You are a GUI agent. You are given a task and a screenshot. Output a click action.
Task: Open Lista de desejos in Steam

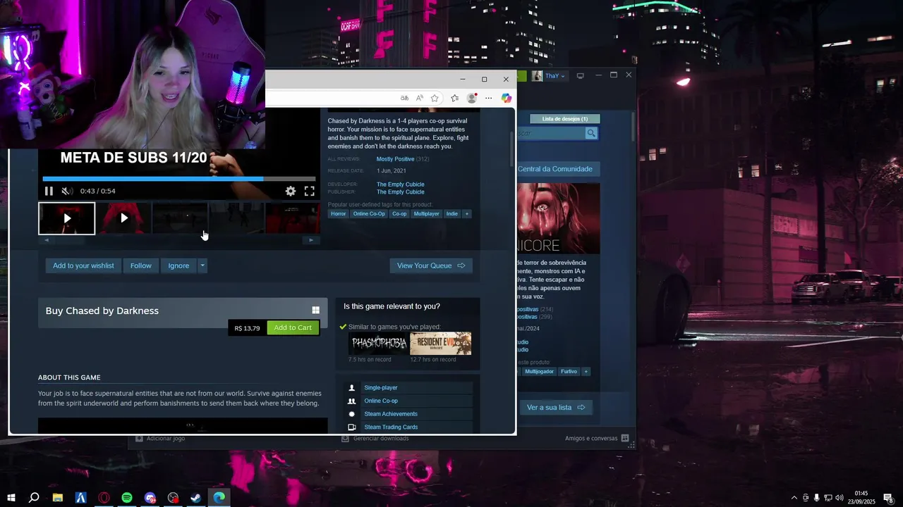[x=565, y=119]
